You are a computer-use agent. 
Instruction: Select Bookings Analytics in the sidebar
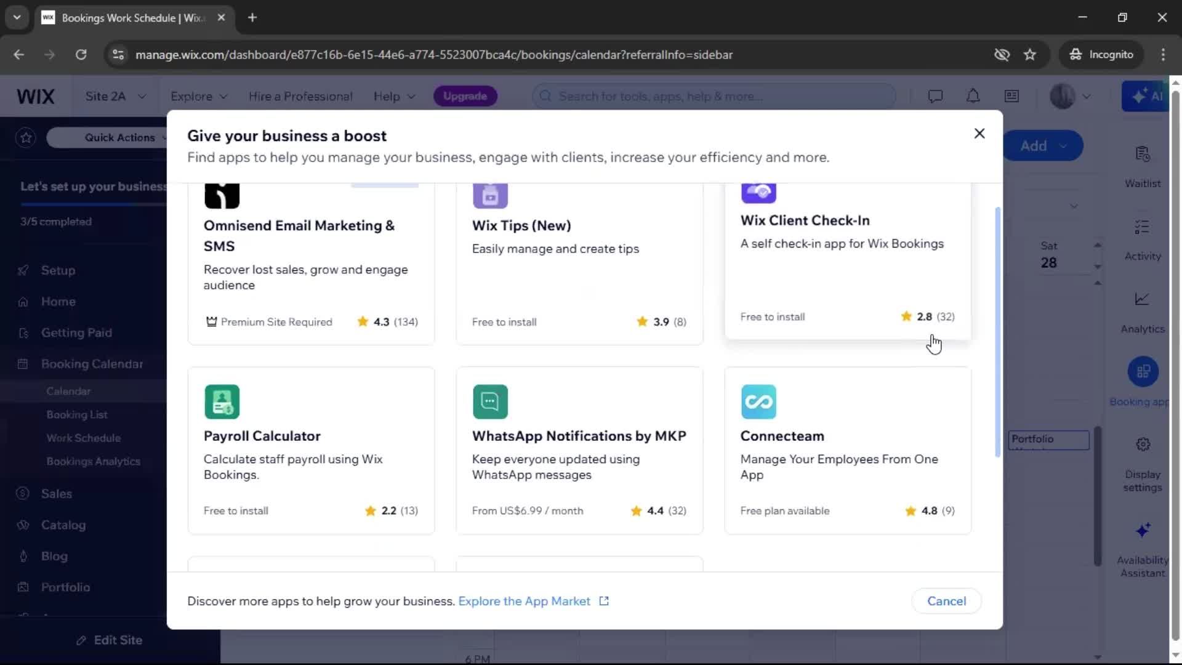click(94, 461)
